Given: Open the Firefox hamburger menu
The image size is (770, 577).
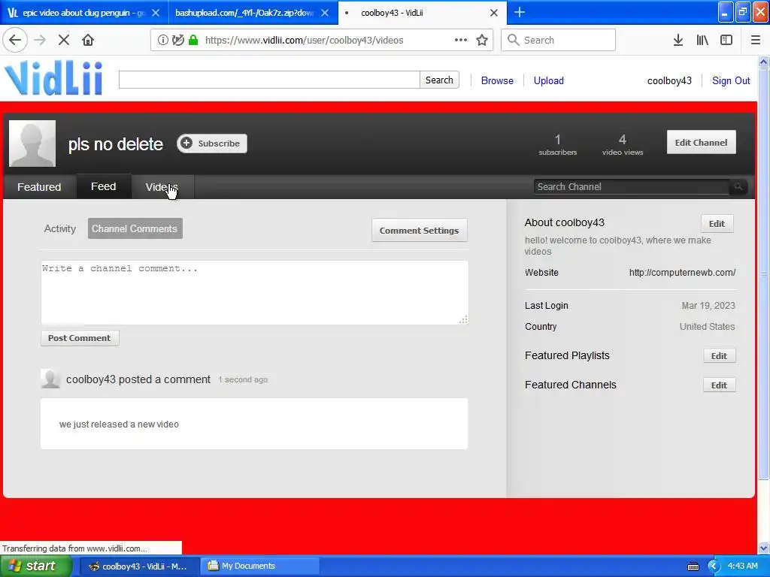Looking at the screenshot, I should 755,40.
